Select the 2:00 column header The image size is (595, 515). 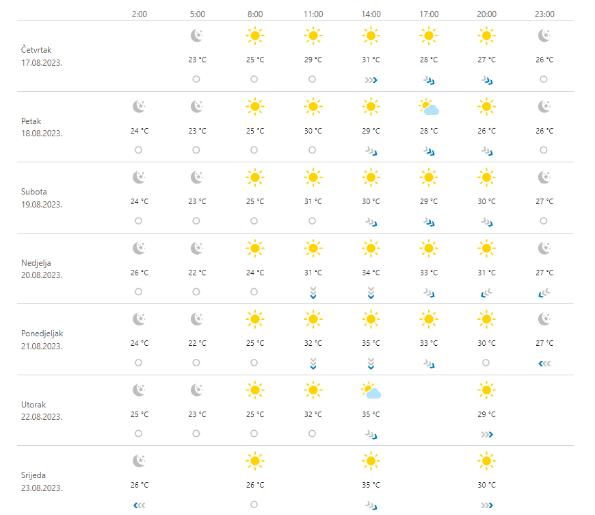coord(139,14)
